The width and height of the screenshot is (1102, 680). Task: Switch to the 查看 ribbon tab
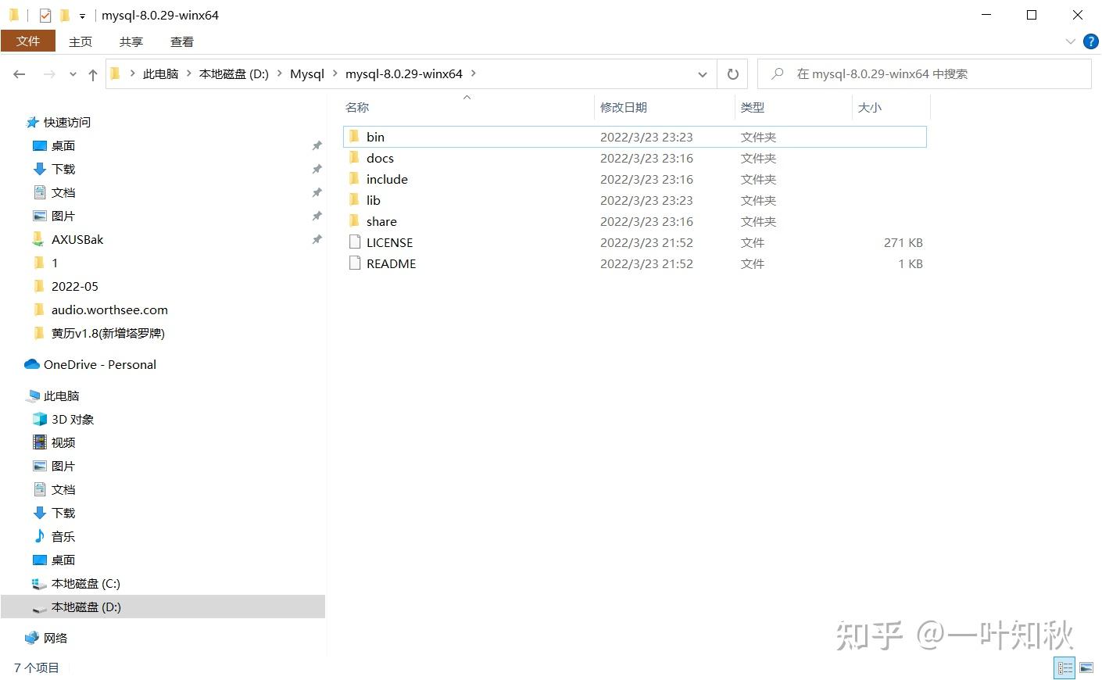181,41
